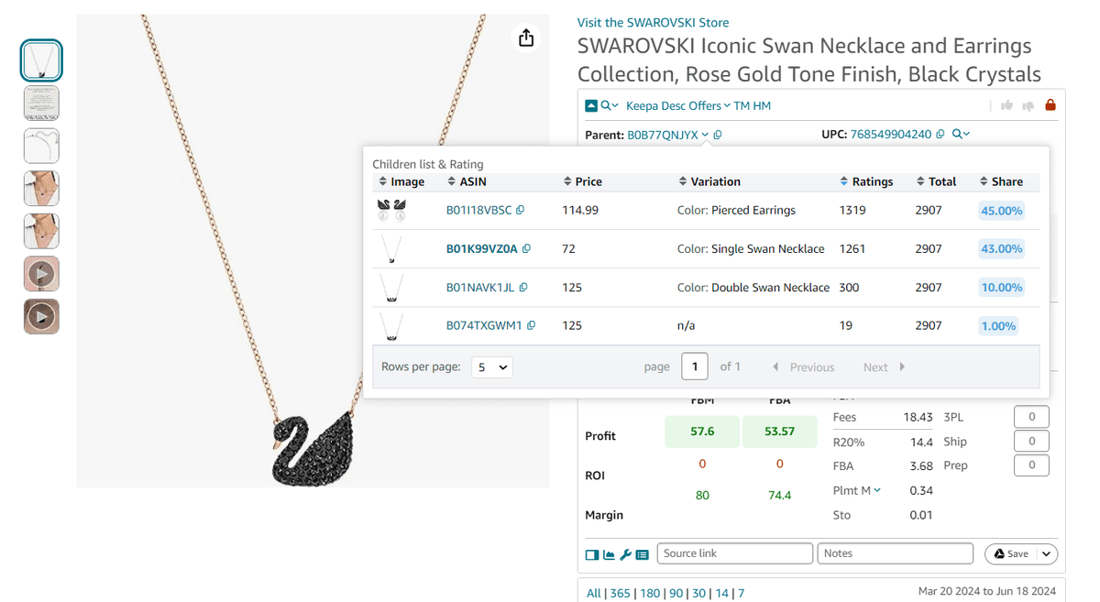The width and height of the screenshot is (1100, 602).
Task: Change Rows per page dropdown
Action: click(x=492, y=367)
